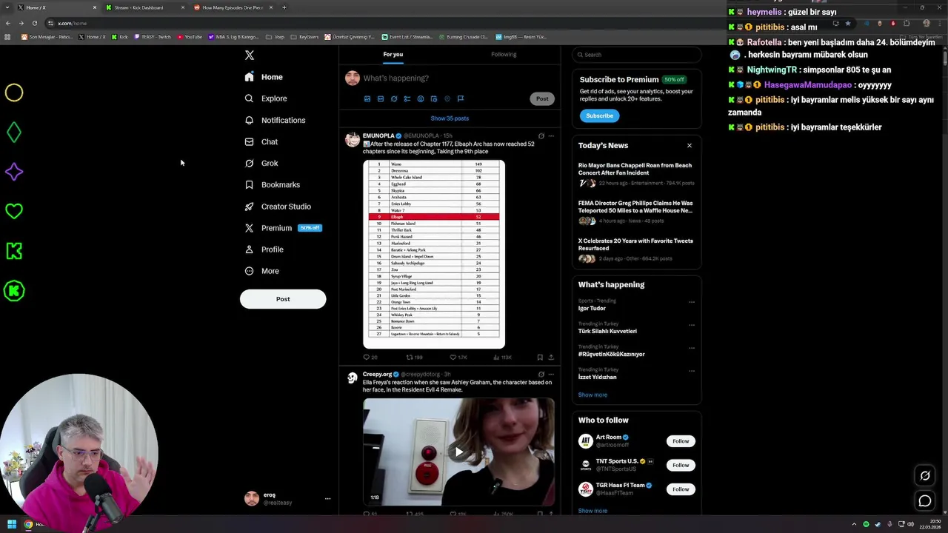The height and width of the screenshot is (533, 948).
Task: Expand the More menu in sidebar
Action: pos(262,271)
